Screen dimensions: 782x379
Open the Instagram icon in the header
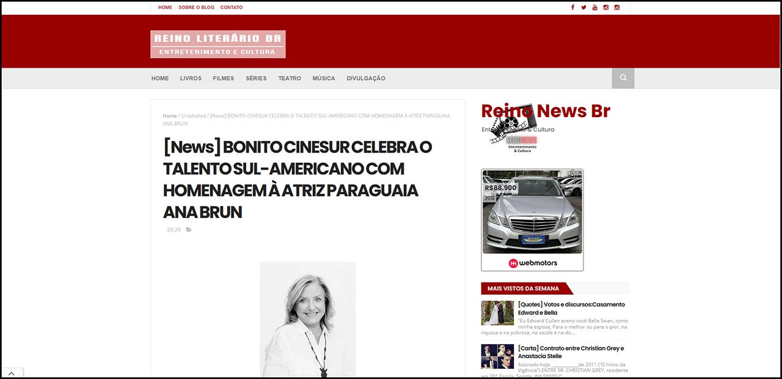(x=605, y=7)
